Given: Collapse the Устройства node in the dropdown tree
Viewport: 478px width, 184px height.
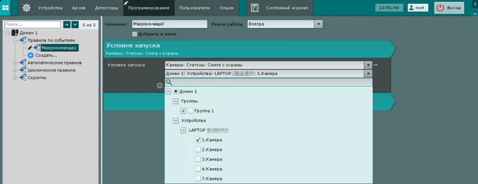Looking at the screenshot, I should [175, 120].
